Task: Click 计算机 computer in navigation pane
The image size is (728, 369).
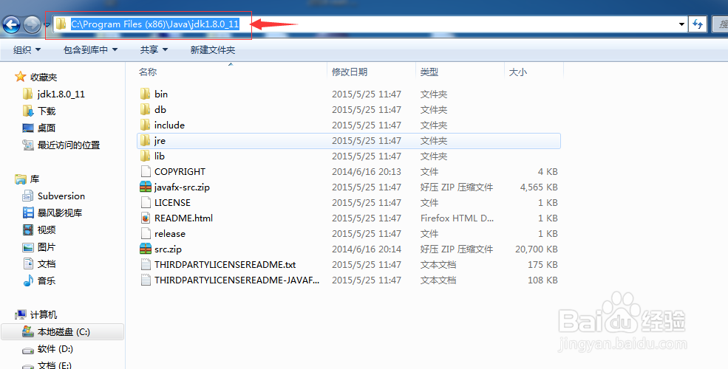Action: [44, 315]
